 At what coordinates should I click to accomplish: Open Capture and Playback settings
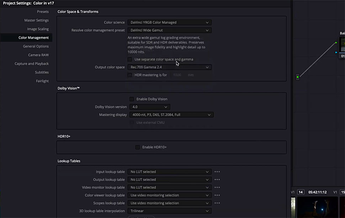31,64
